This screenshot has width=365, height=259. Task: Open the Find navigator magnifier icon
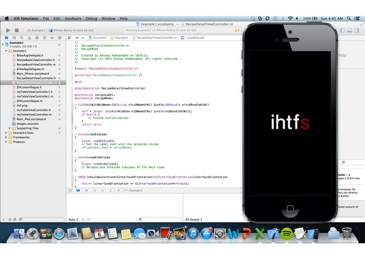click(x=22, y=38)
